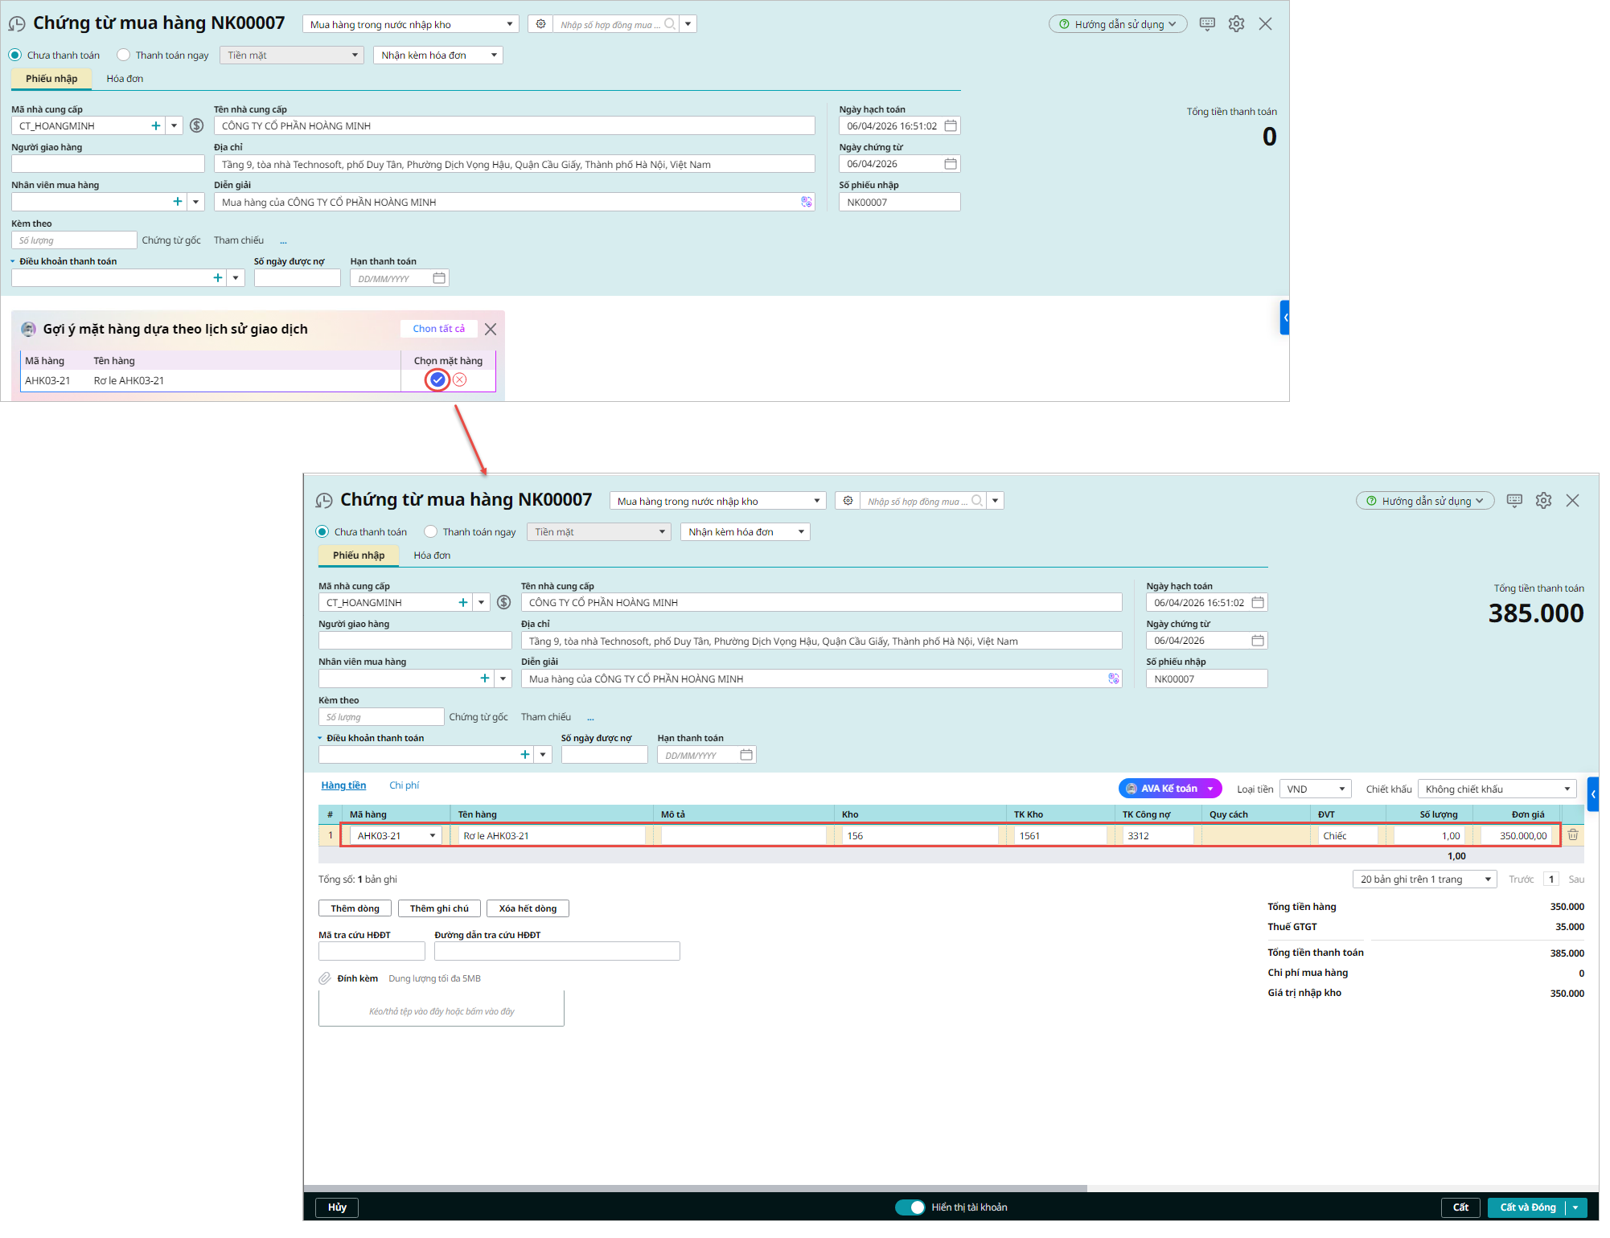Click the Thêm dòng button
1610x1238 pixels.
355,908
